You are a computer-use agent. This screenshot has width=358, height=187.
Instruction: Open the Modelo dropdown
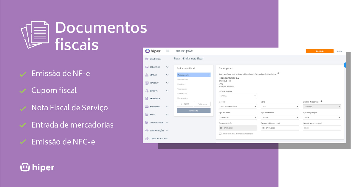coord(238,106)
